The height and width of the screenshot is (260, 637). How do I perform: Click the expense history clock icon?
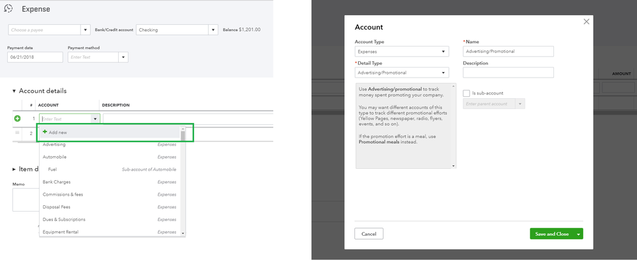8,9
